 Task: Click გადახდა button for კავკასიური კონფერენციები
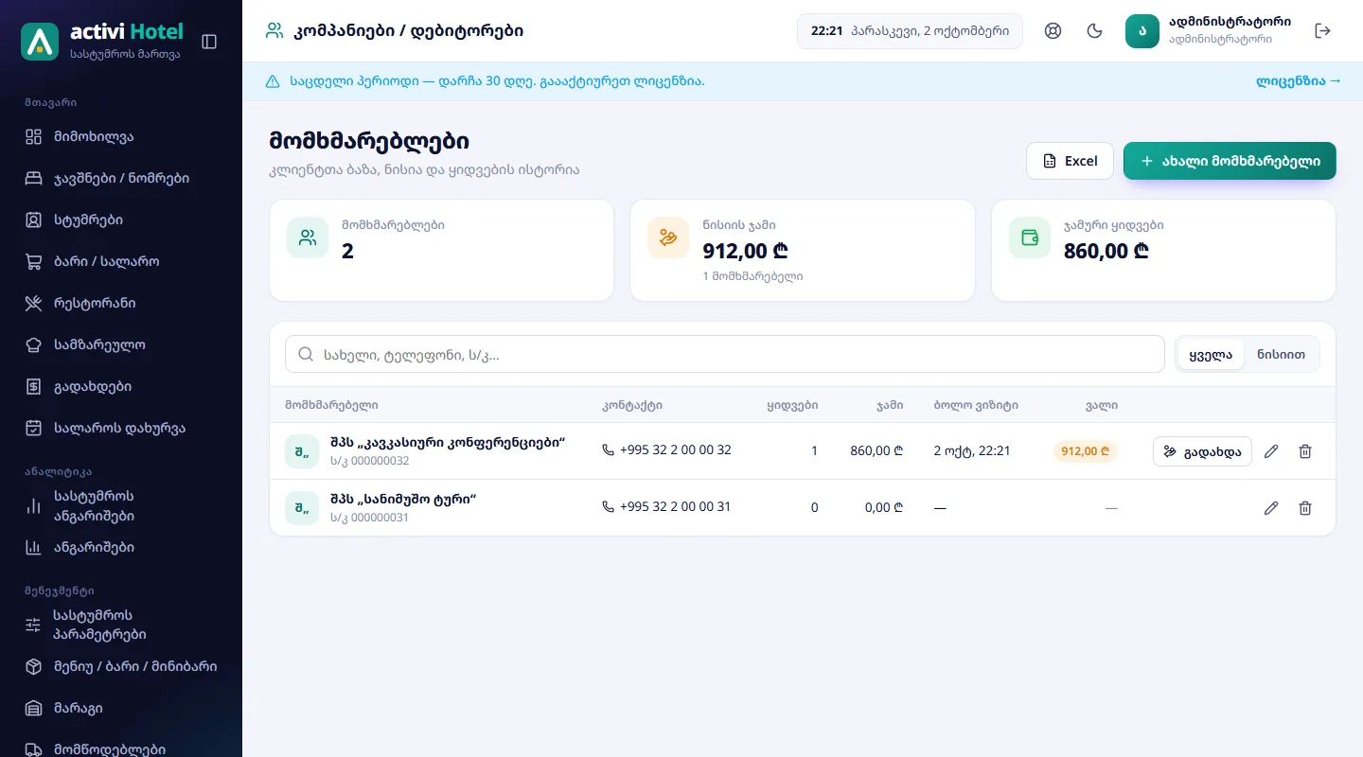1202,451
